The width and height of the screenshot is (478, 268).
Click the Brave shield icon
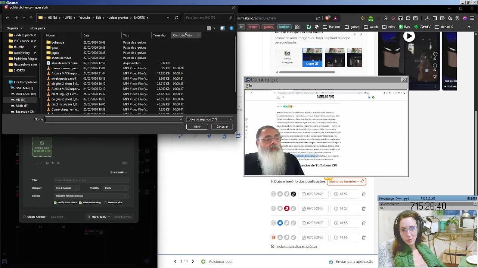click(328, 18)
